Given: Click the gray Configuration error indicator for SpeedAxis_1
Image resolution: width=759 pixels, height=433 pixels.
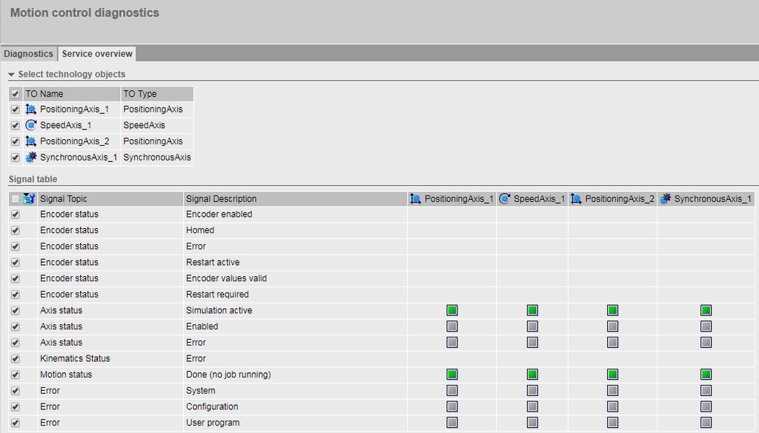Looking at the screenshot, I should point(532,406).
